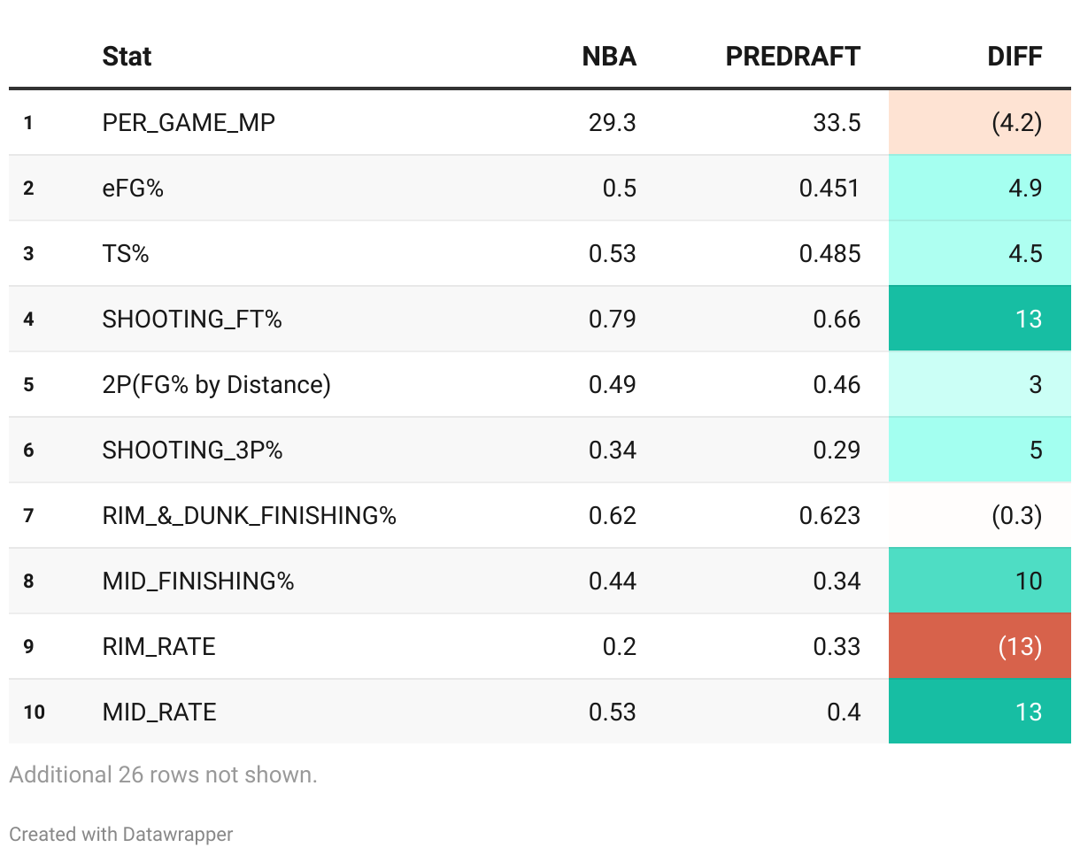Open the Created with Datawrapper link
This screenshot has width=1080, height=855.
pos(121,834)
